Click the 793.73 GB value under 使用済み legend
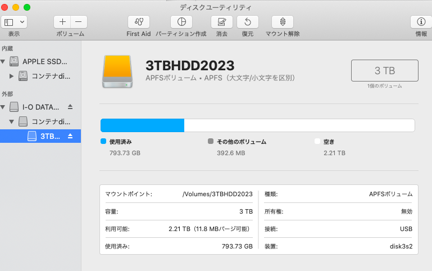 (125, 153)
